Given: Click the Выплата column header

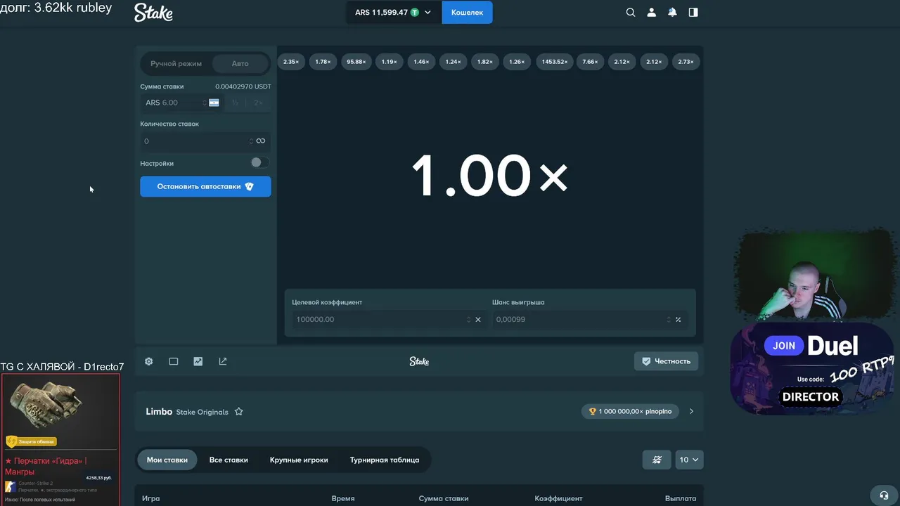Looking at the screenshot, I should point(681,498).
